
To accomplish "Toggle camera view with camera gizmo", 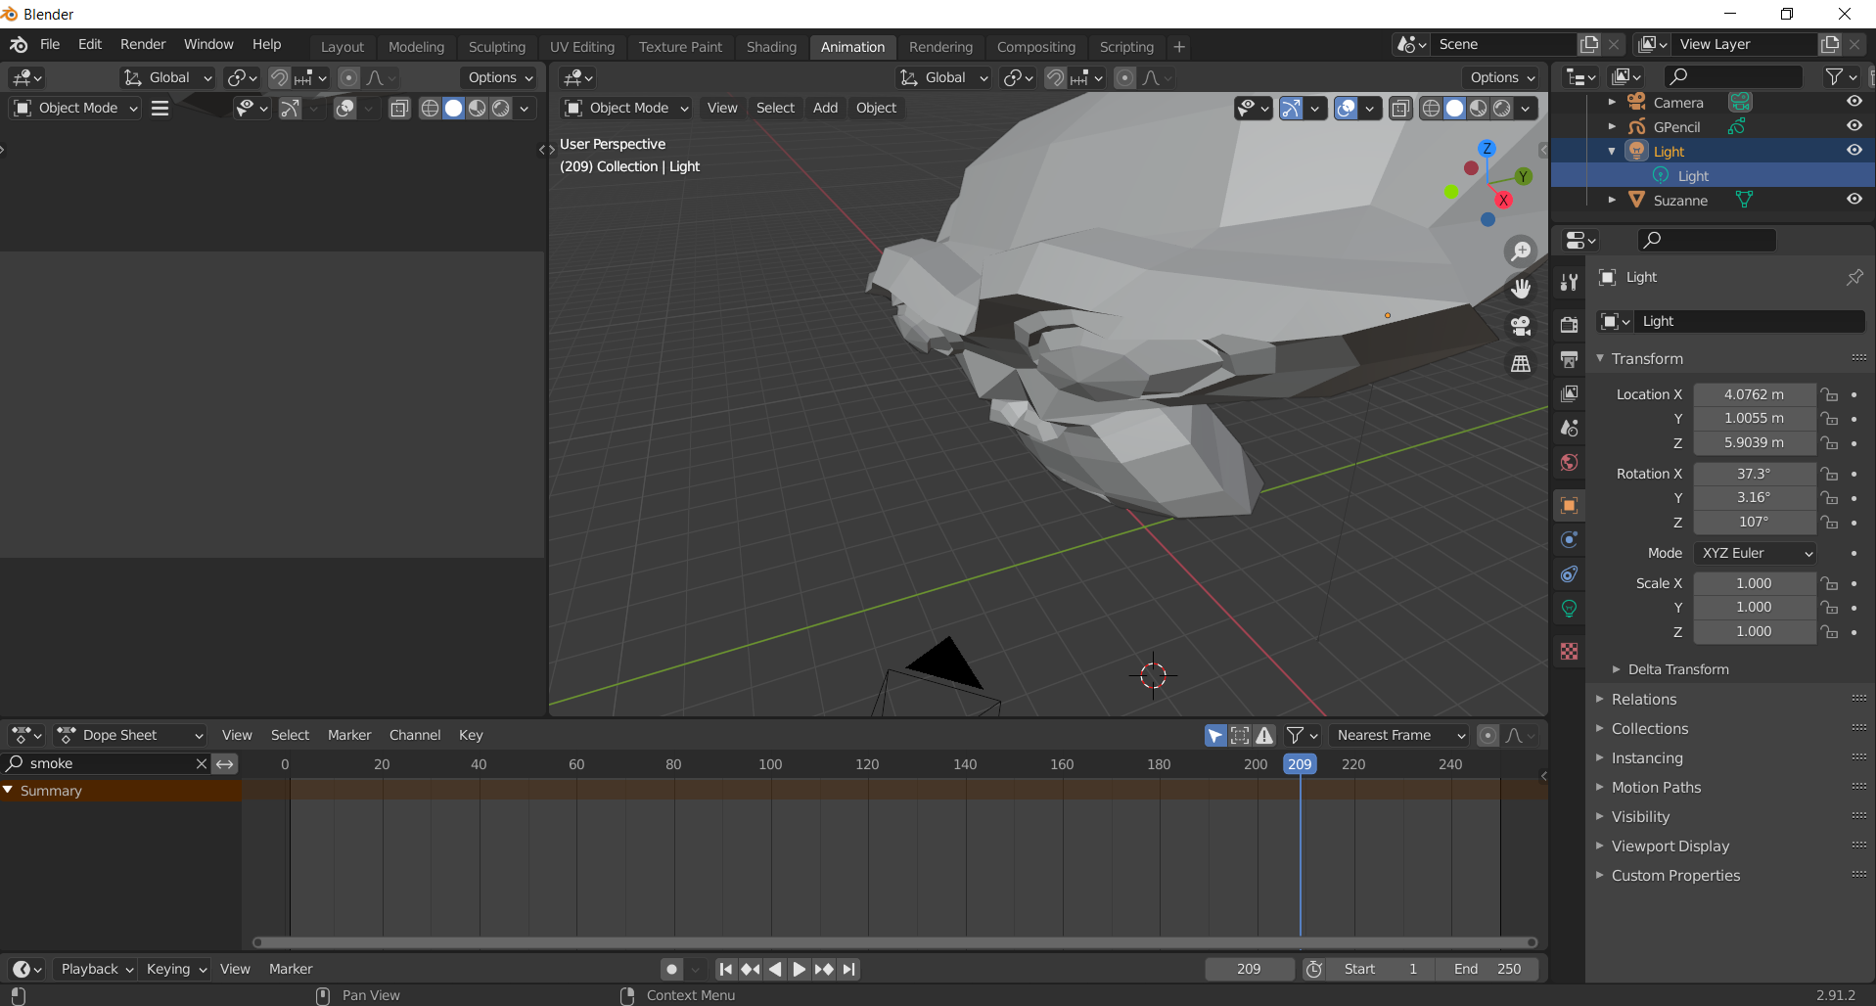I will 1520,326.
